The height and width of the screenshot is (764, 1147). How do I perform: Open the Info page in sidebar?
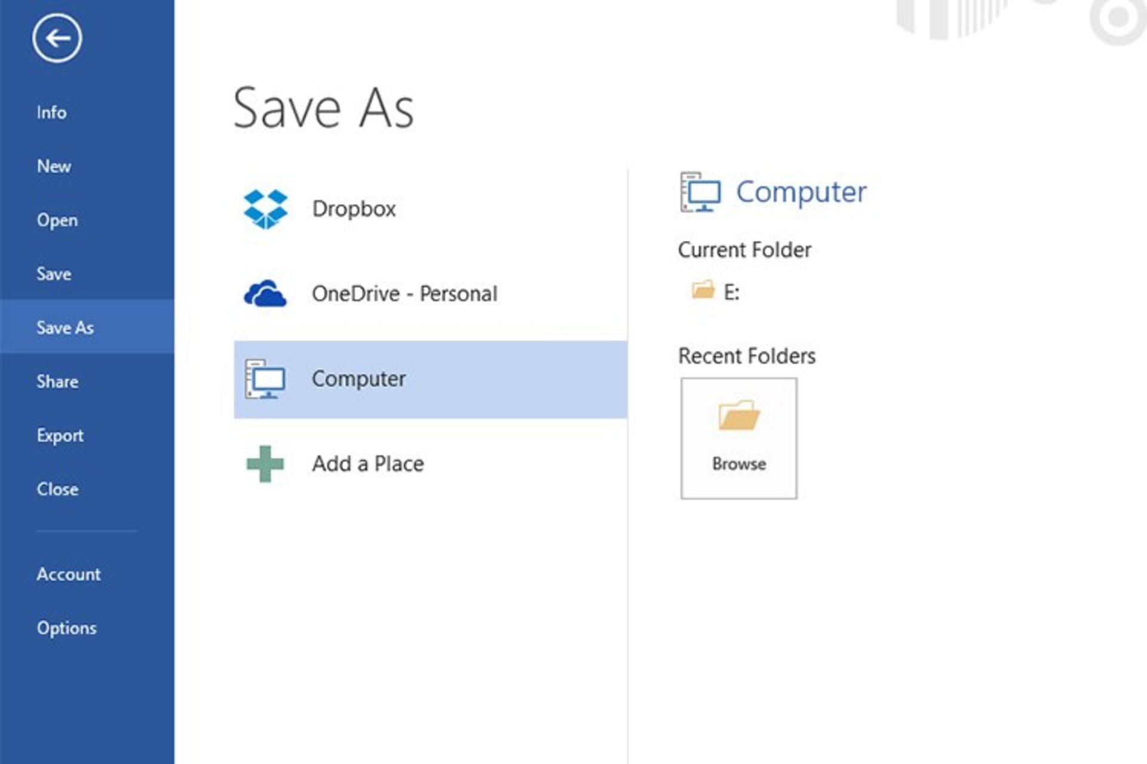click(51, 112)
